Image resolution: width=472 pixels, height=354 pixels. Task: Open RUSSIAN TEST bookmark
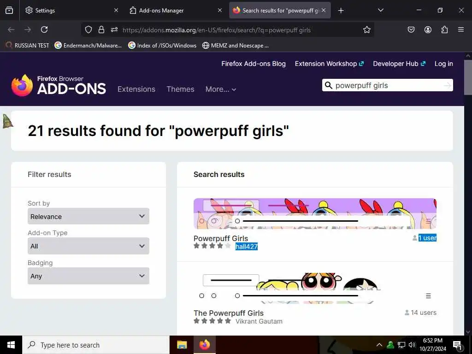pyautogui.click(x=27, y=46)
